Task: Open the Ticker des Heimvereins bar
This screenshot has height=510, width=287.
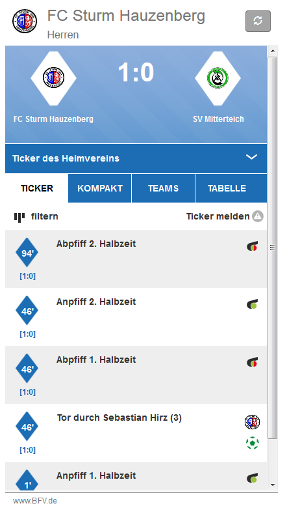Action: coord(136,158)
